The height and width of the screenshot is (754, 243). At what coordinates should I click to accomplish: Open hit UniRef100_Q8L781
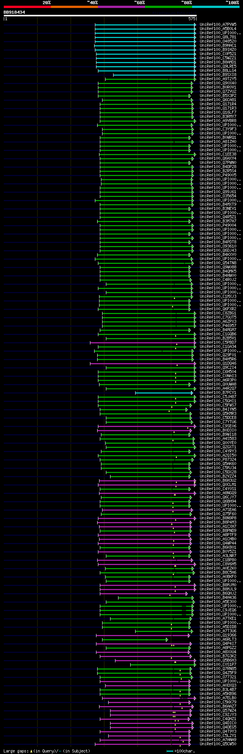point(218,37)
